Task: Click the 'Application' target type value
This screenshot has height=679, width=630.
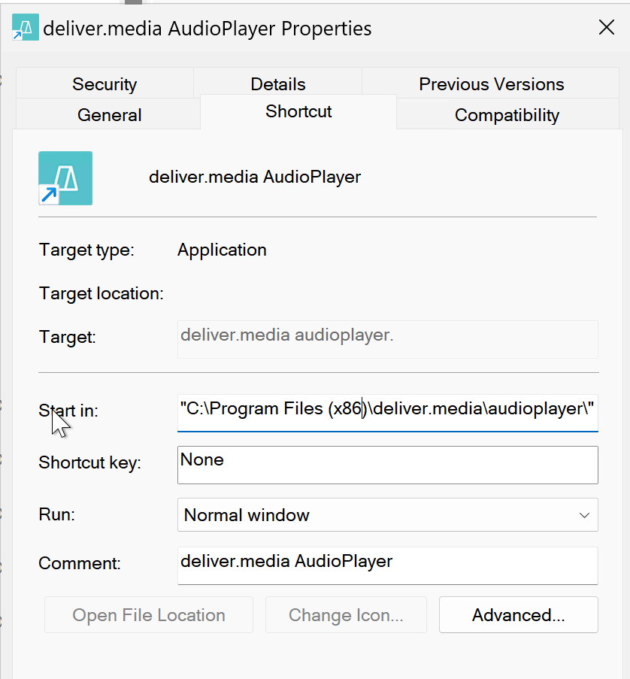Action: click(222, 250)
